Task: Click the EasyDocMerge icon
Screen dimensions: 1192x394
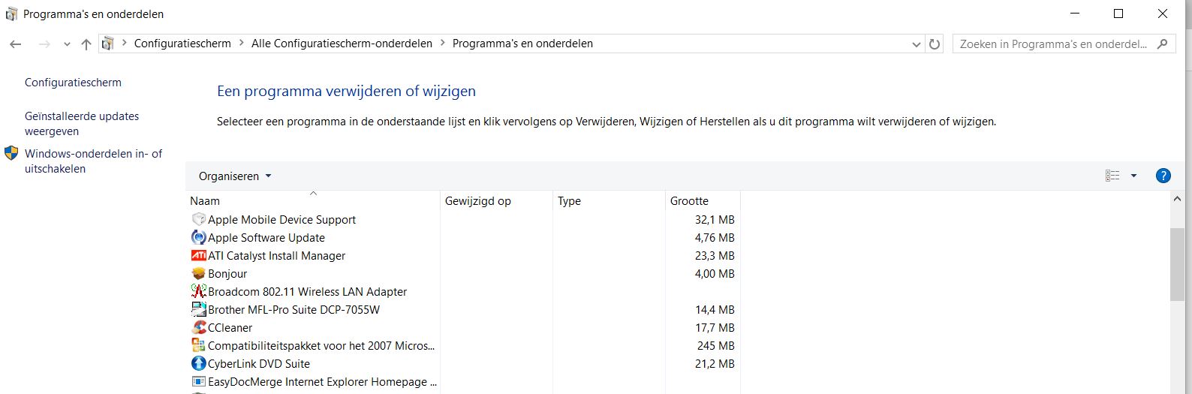Action: pos(199,381)
